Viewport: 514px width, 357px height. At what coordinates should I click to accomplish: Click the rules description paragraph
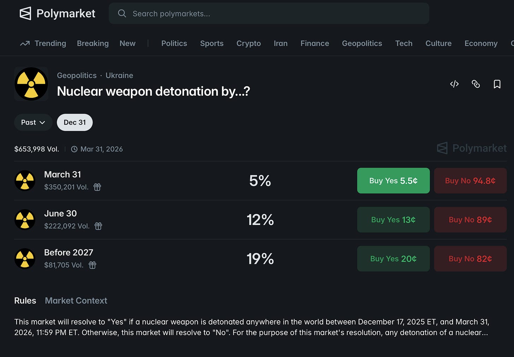click(252, 327)
